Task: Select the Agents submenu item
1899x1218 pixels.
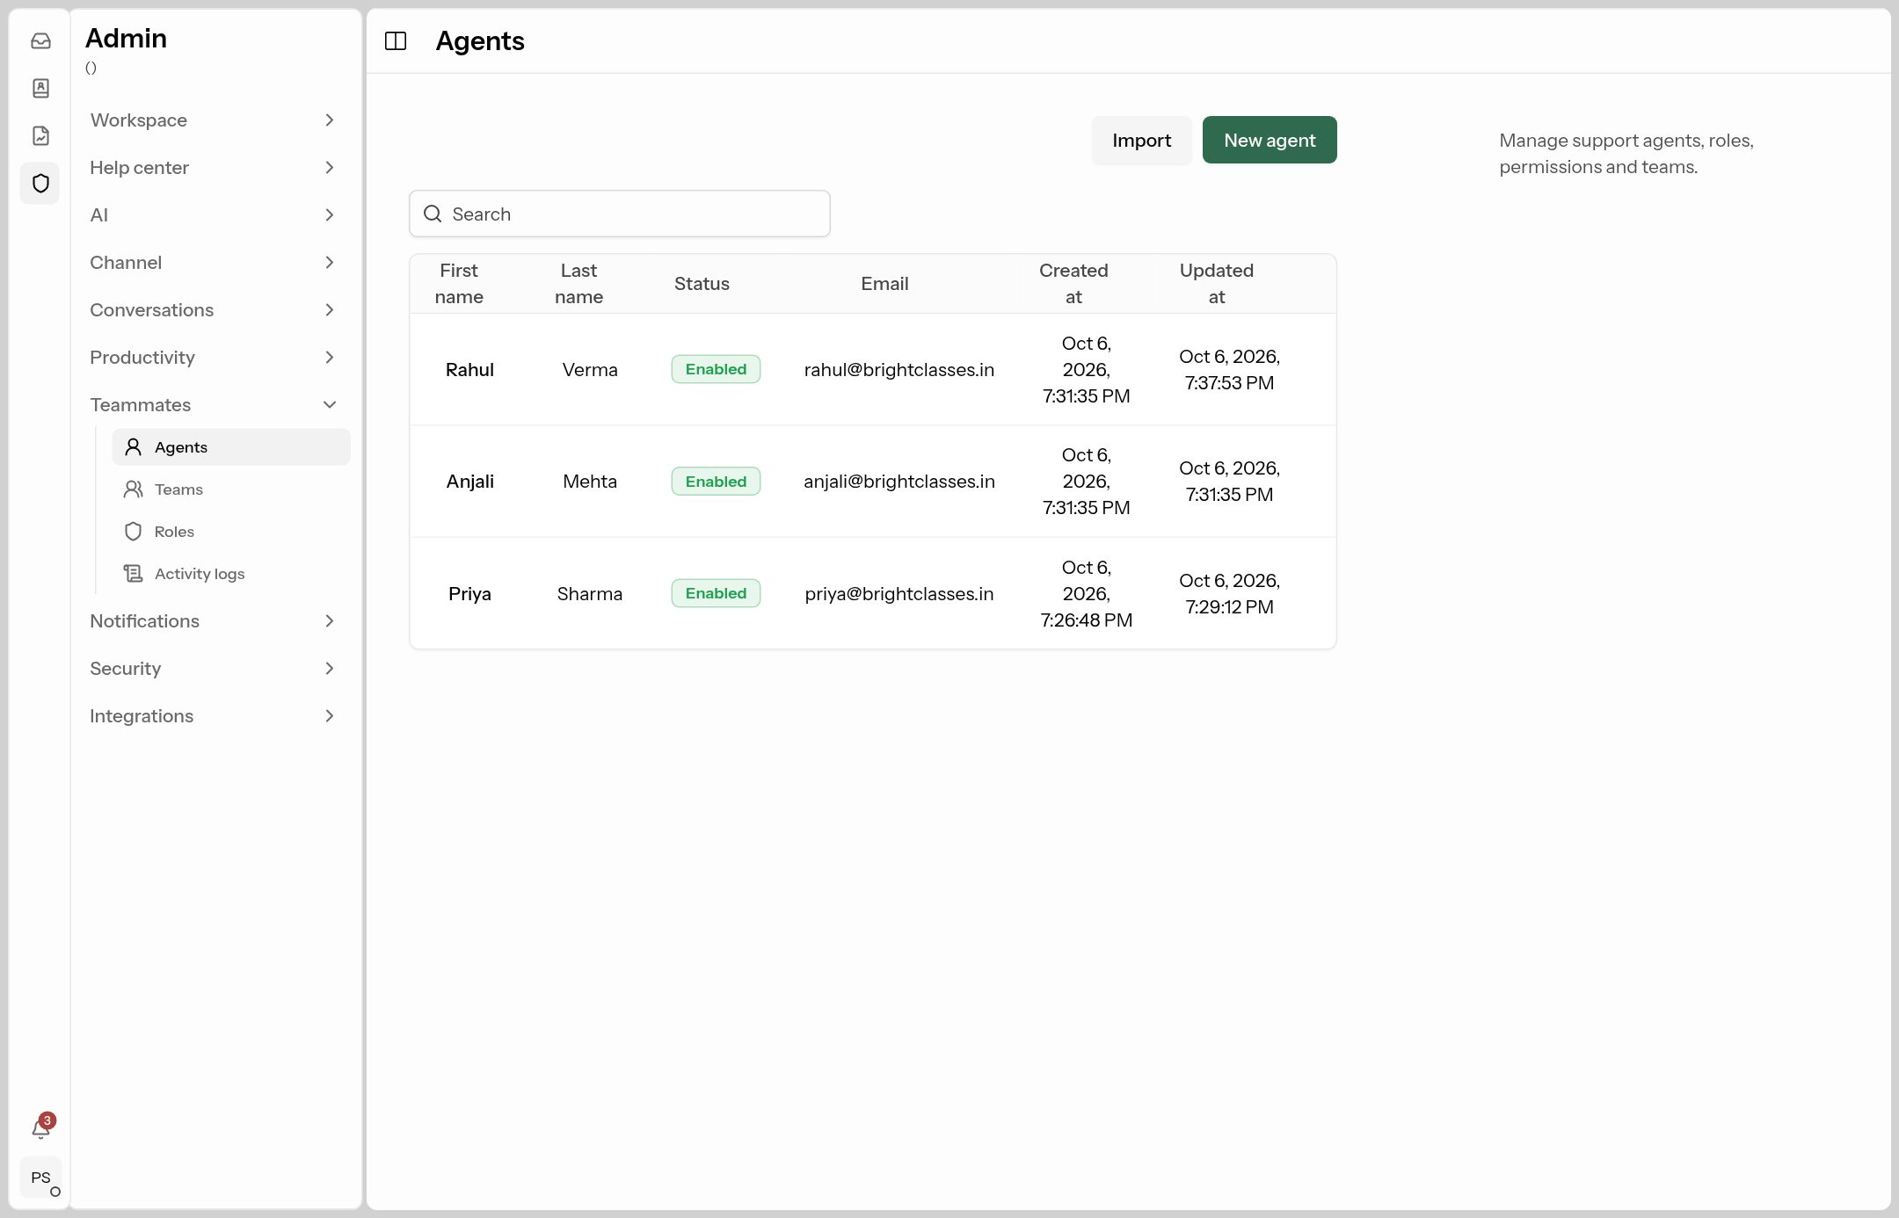Action: coord(231,447)
